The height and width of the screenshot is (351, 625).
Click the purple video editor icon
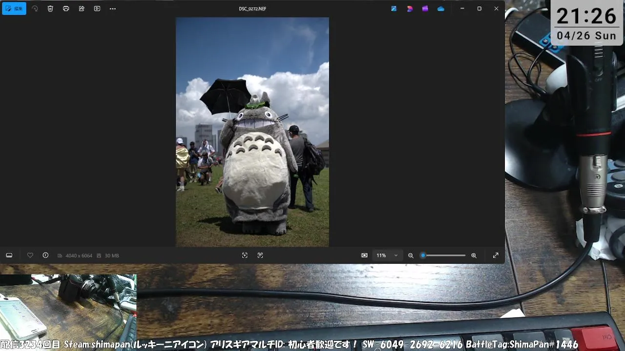tap(425, 9)
